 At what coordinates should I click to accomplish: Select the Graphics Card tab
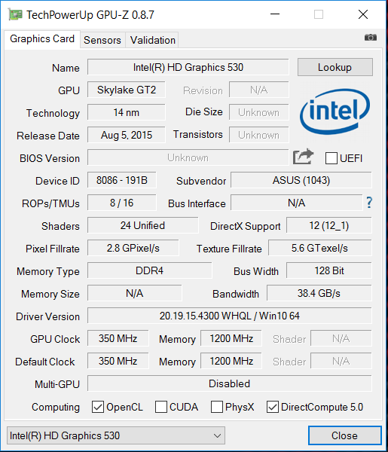[x=42, y=39]
